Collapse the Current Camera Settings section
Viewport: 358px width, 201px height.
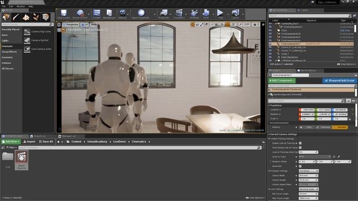coord(269,135)
